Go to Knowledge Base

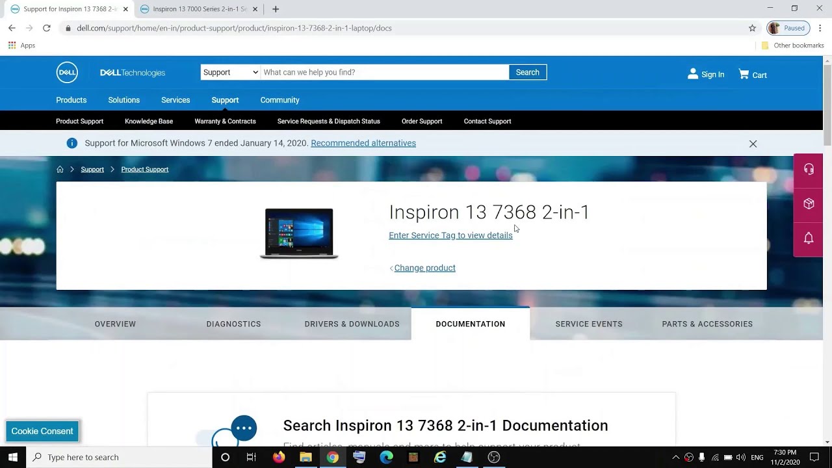149,121
